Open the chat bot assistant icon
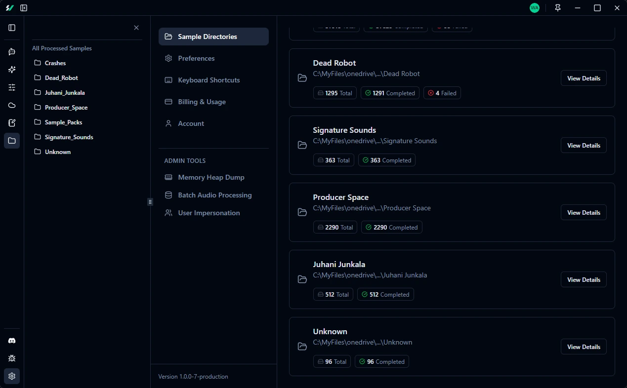Image resolution: width=627 pixels, height=388 pixels. [x=12, y=52]
